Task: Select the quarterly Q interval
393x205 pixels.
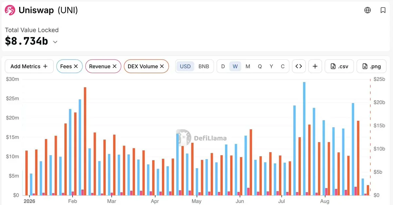Action: [260, 66]
